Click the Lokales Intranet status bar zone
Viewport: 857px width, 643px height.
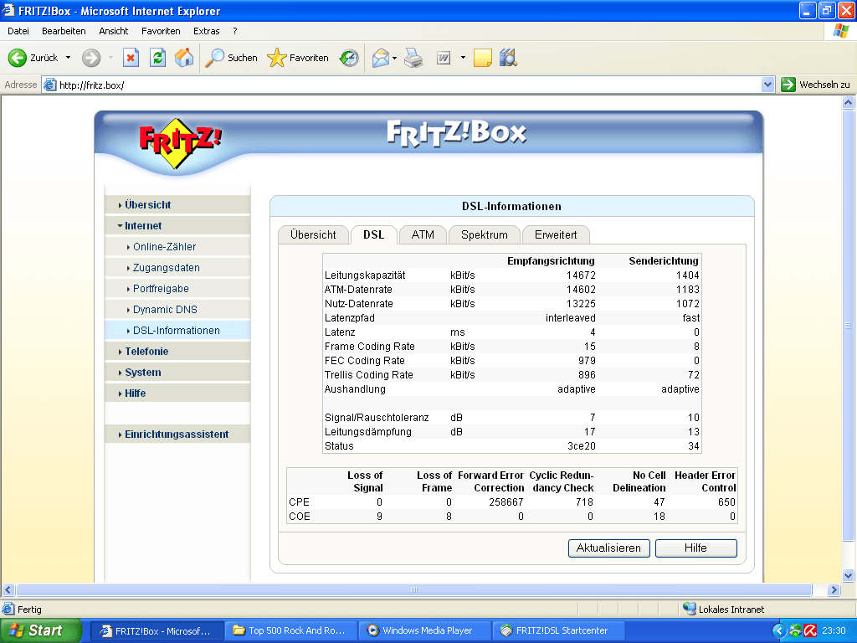pos(724,610)
